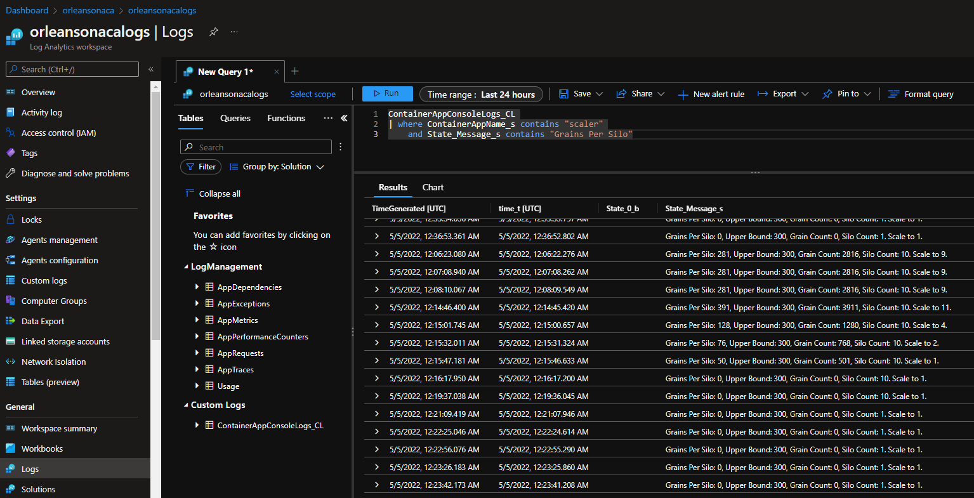Collapse the LogManagement group

click(186, 267)
